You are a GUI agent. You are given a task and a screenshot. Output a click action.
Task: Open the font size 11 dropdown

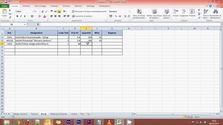pos(39,11)
